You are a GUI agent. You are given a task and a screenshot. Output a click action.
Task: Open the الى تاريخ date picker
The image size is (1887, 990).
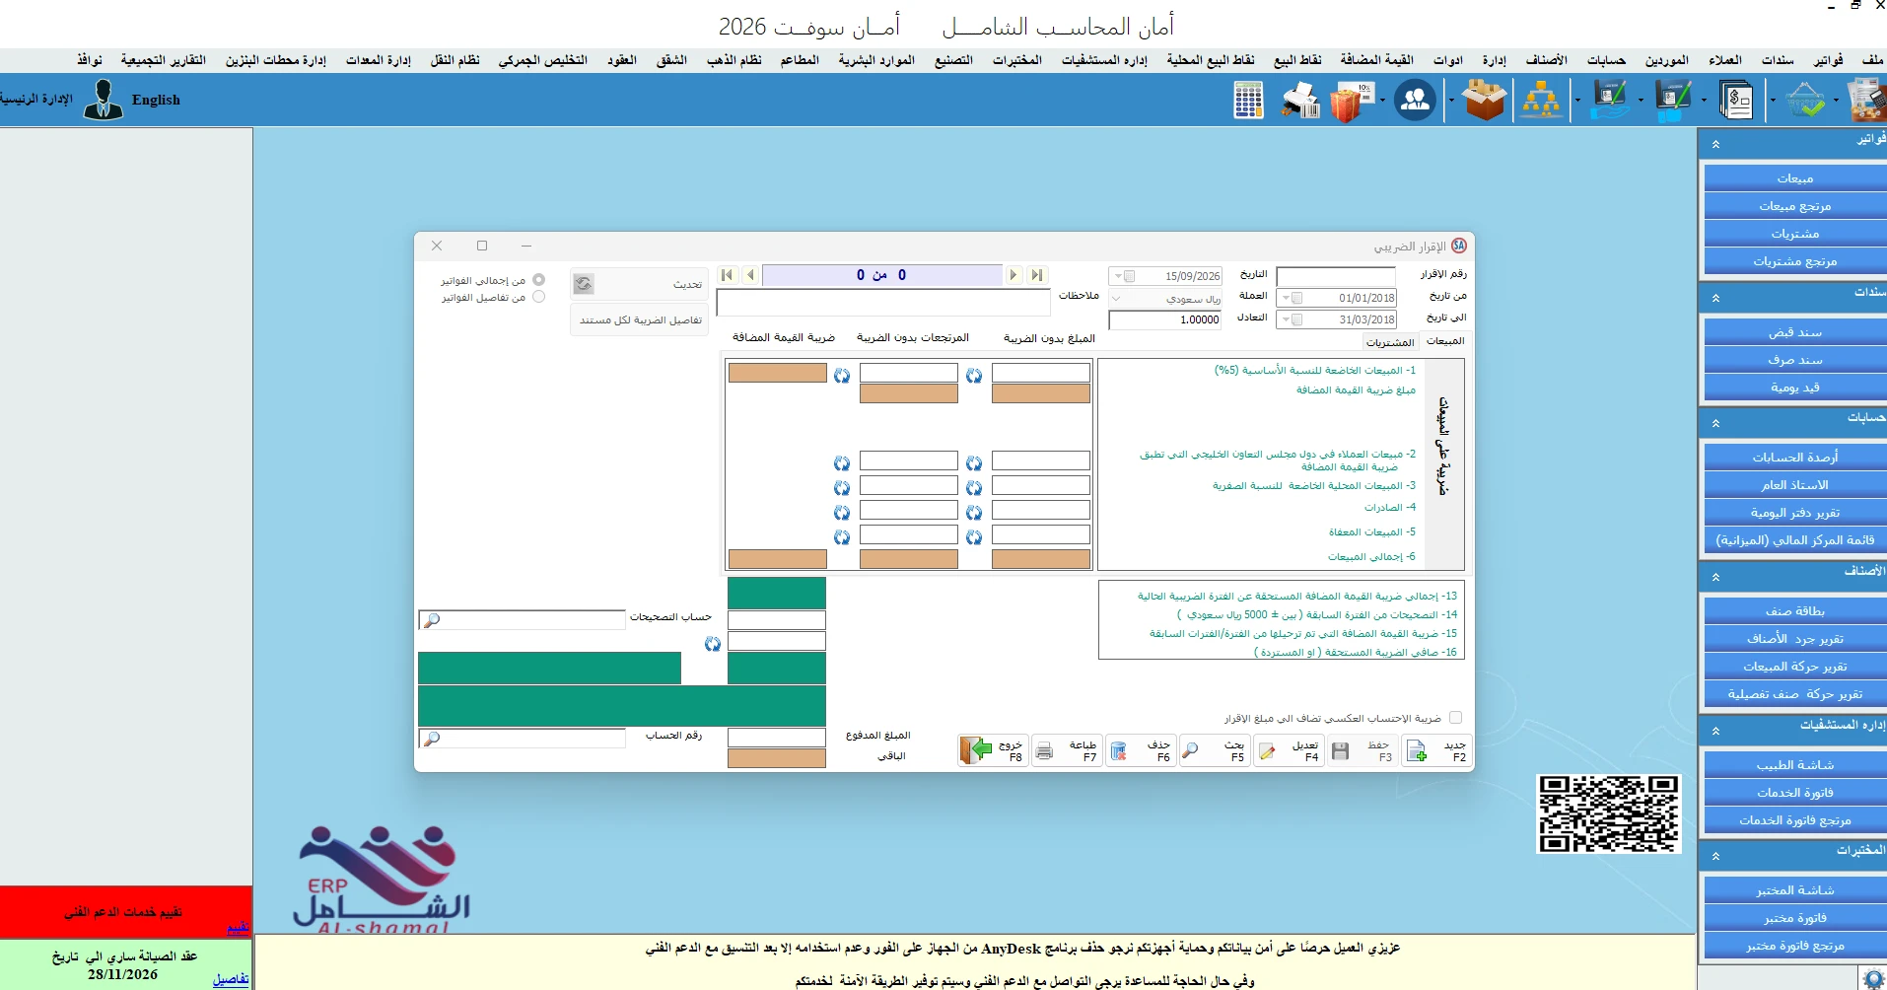click(1337, 319)
